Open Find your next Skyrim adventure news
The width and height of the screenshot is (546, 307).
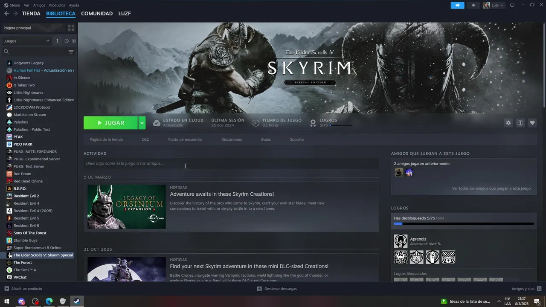click(249, 266)
